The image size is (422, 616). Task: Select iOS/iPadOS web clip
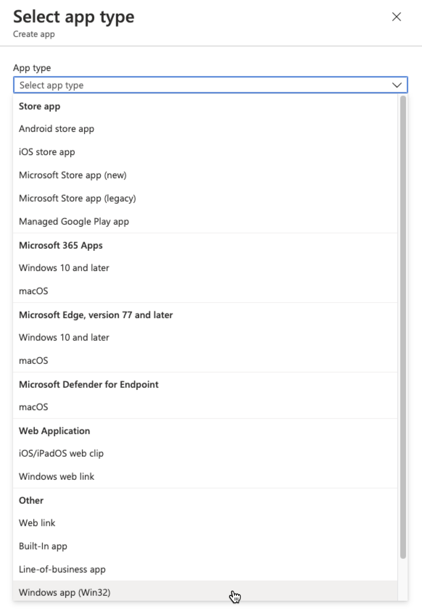(205, 453)
